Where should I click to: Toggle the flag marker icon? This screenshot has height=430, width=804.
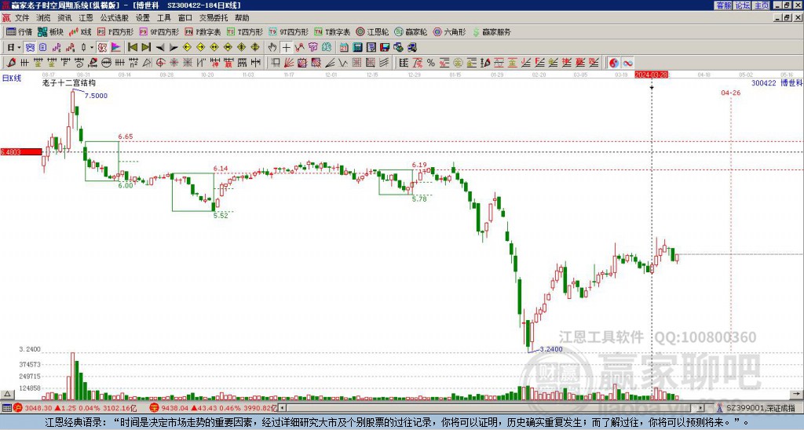coord(116,48)
